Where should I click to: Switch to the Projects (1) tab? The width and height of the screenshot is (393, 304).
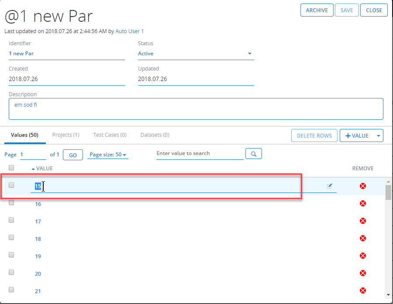click(65, 135)
